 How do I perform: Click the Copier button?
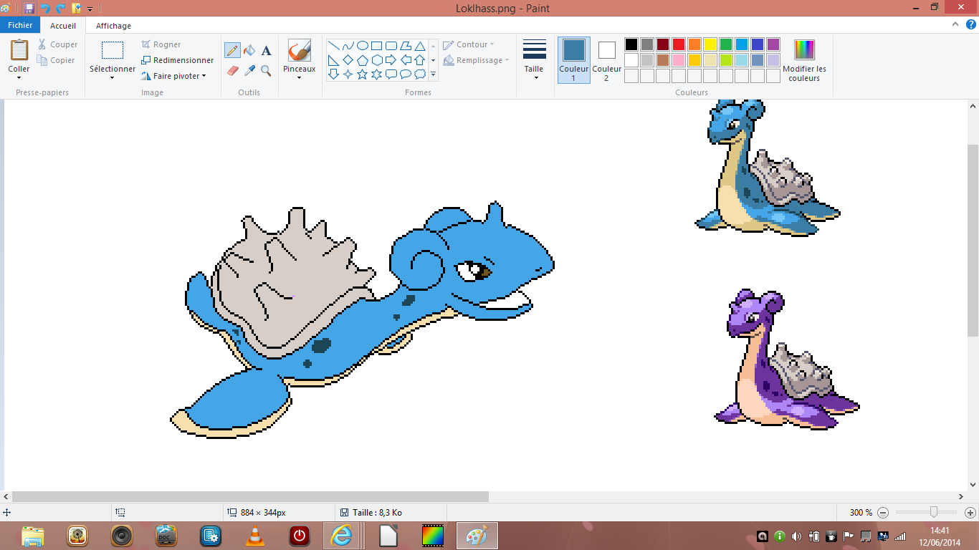pyautogui.click(x=57, y=60)
